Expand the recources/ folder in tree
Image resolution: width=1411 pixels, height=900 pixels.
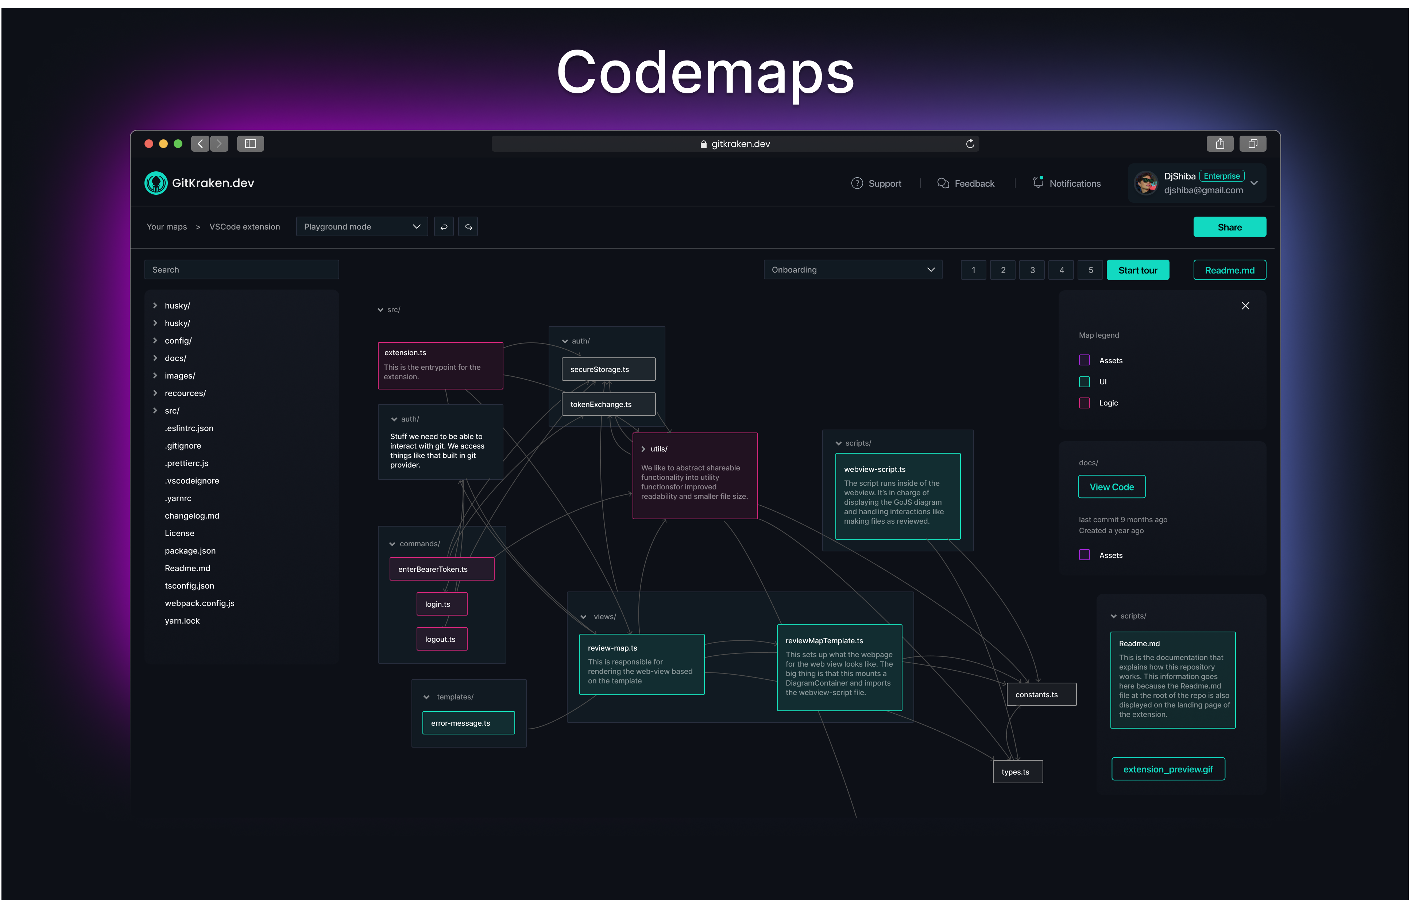155,393
